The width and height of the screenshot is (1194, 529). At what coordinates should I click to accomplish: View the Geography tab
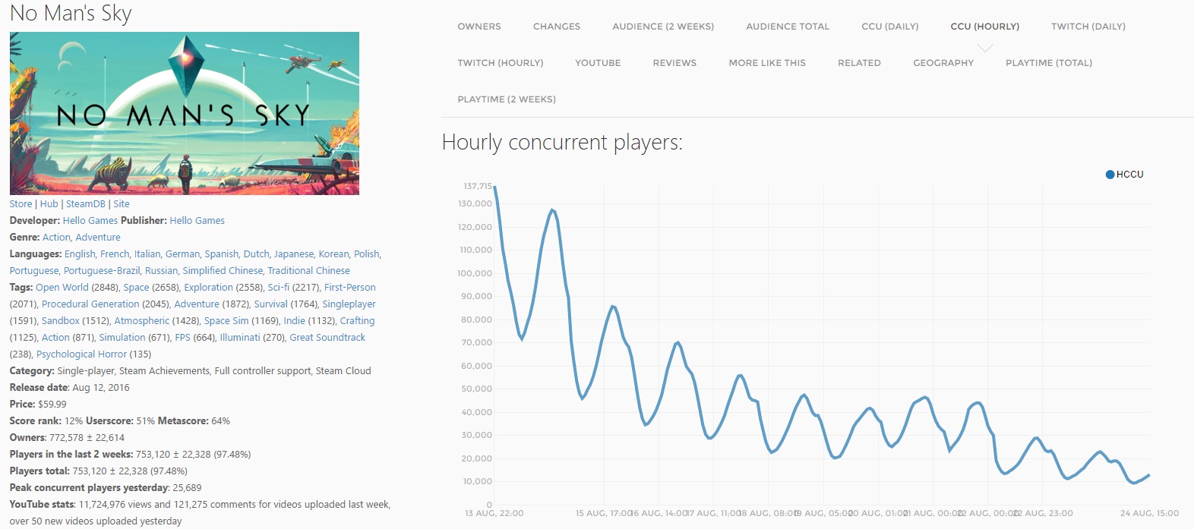click(x=943, y=63)
